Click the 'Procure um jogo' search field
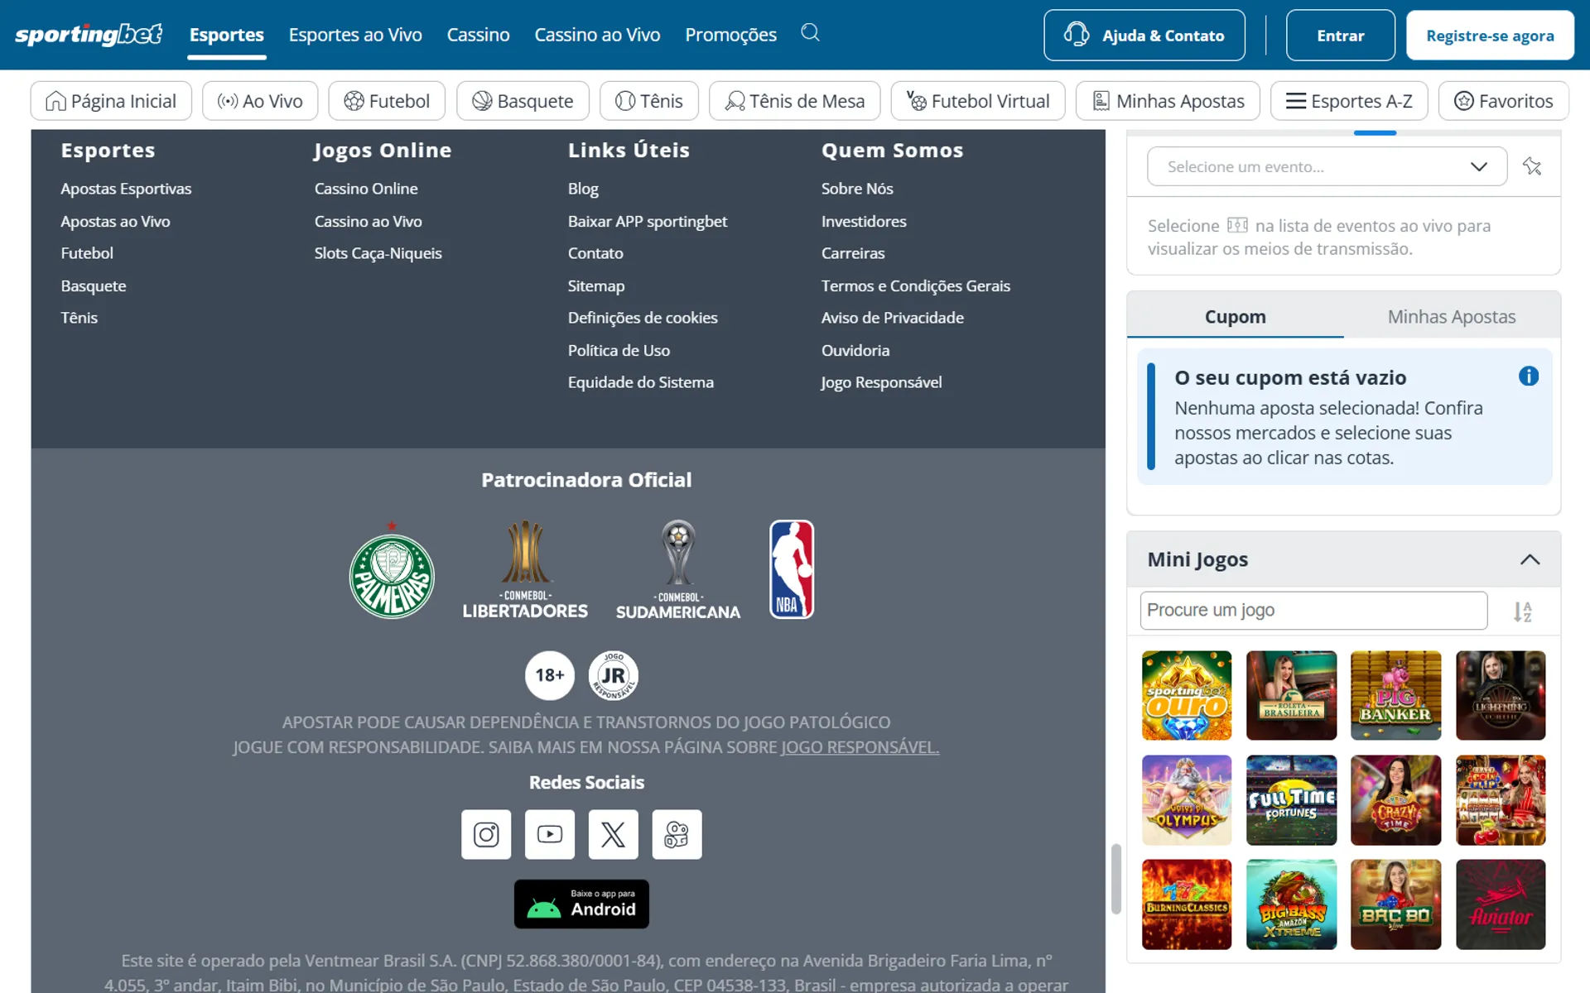This screenshot has height=993, width=1590. 1313,611
